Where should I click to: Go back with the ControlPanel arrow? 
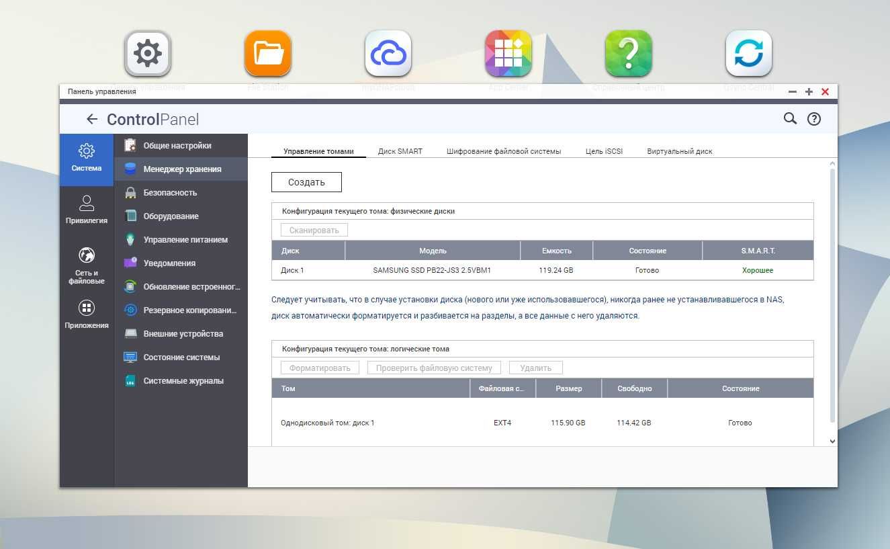point(92,120)
